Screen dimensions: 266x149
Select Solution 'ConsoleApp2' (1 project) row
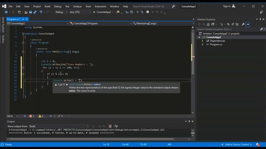221,34
